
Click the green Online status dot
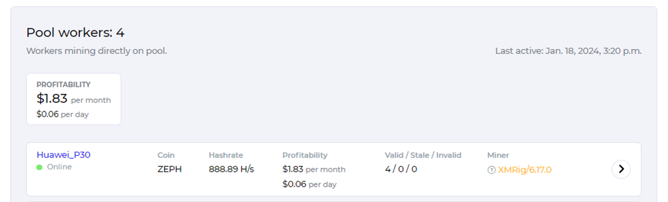(39, 167)
